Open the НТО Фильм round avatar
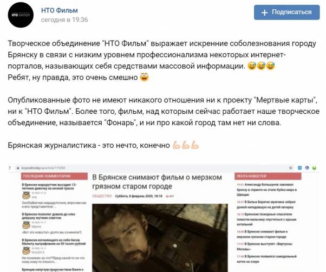Screen dimensions: 326x272 [21, 15]
